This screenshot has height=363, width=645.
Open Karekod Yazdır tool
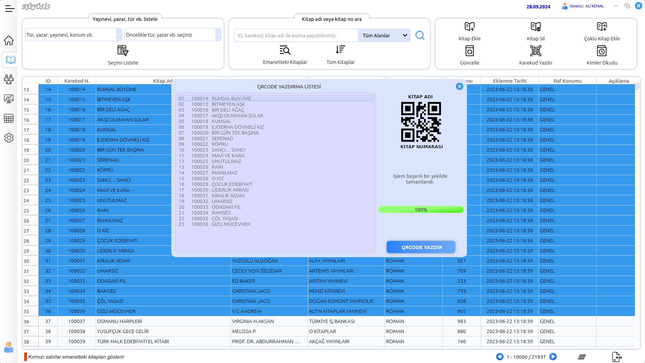tap(535, 51)
